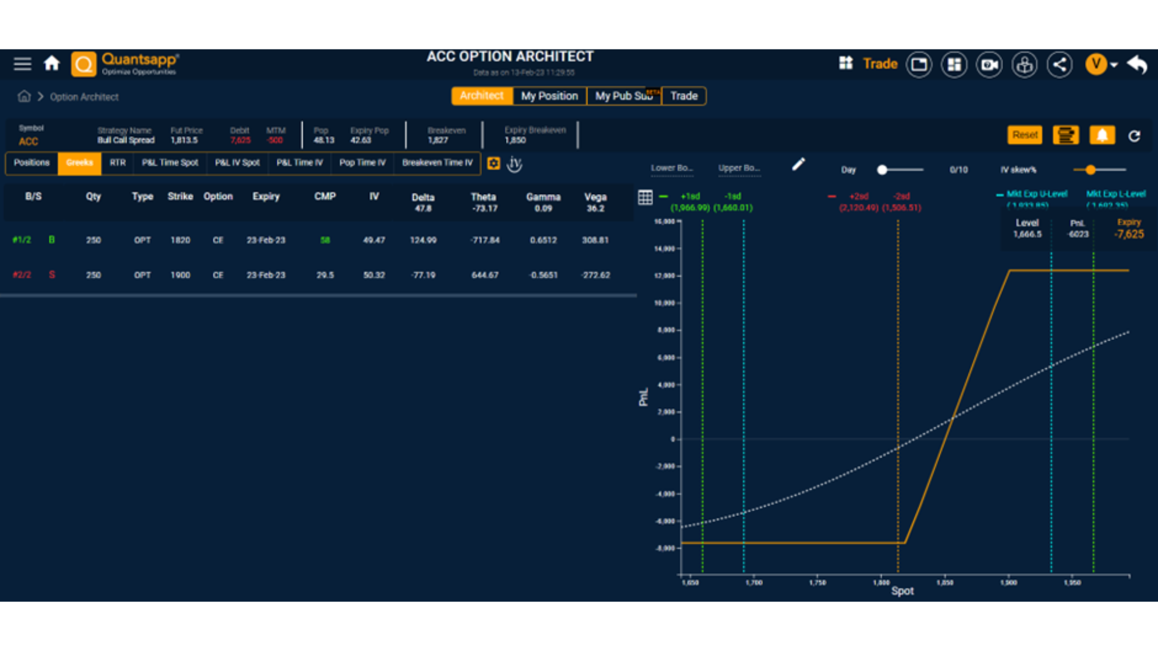
Task: Open the Upper Bound selector
Action: 739,168
